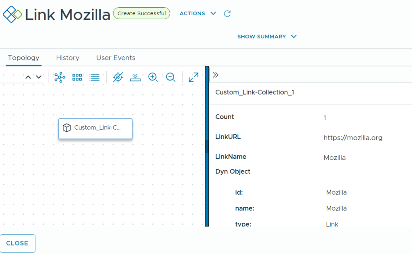Switch to the topology graph view icon

[x=60, y=77]
